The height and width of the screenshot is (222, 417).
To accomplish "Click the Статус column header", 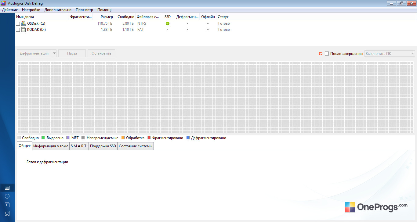I will click(223, 17).
